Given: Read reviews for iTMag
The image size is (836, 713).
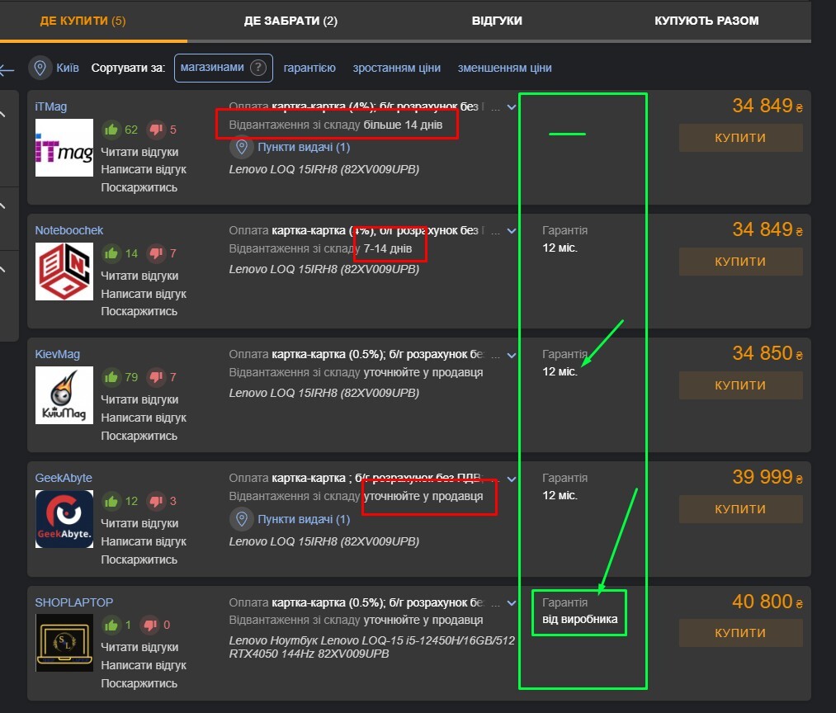Looking at the screenshot, I should click(x=139, y=152).
